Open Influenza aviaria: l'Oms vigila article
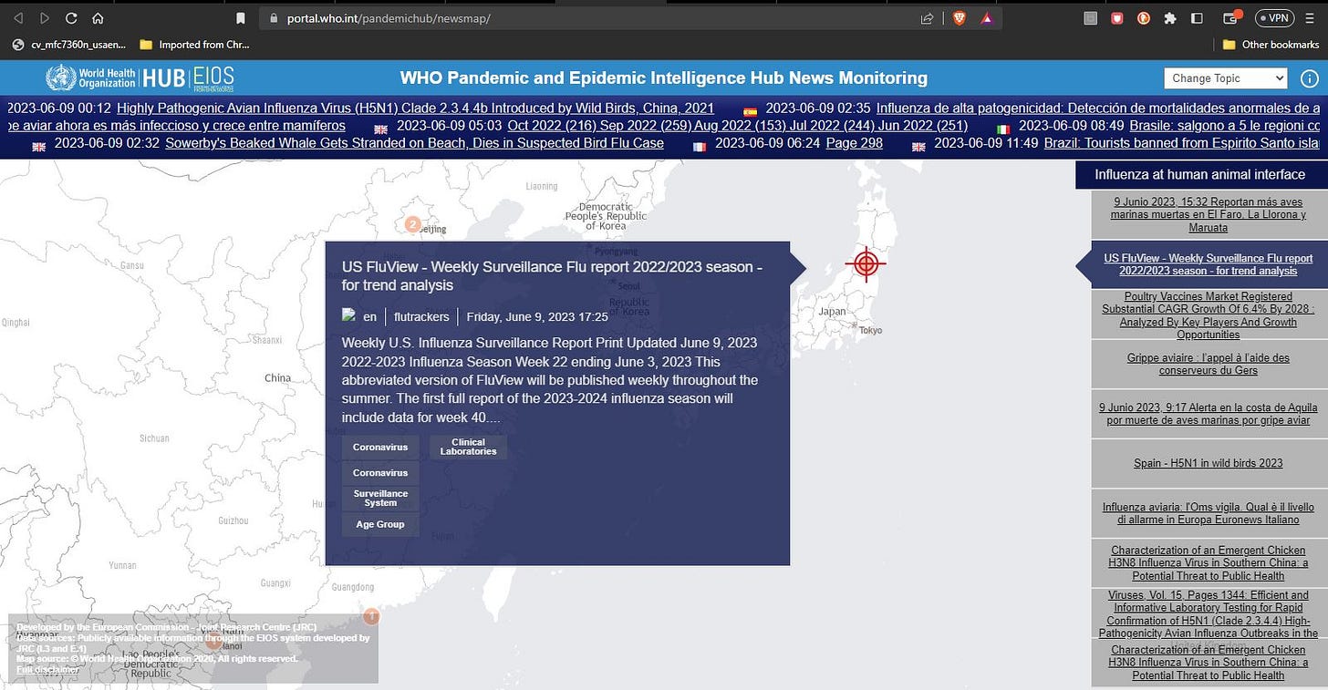Viewport: 1328px width, 690px height. pyautogui.click(x=1208, y=513)
